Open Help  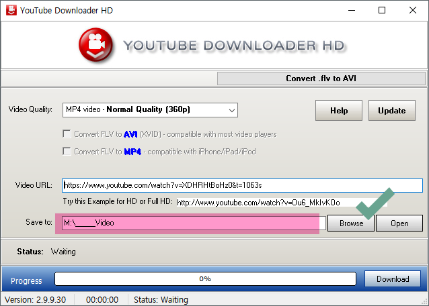coord(339,111)
